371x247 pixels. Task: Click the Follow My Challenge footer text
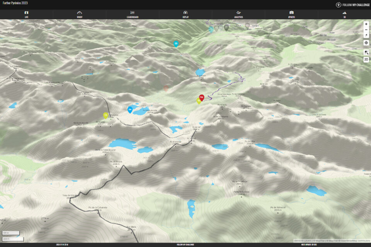pos(185,245)
